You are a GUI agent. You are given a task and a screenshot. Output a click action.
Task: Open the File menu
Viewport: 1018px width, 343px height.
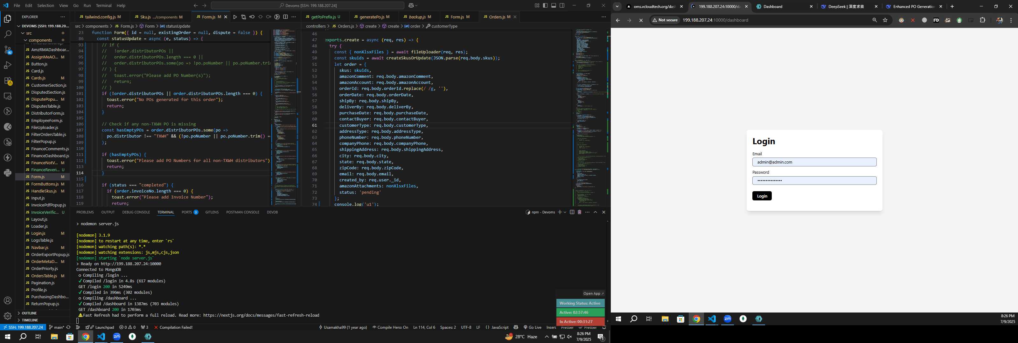click(x=17, y=5)
